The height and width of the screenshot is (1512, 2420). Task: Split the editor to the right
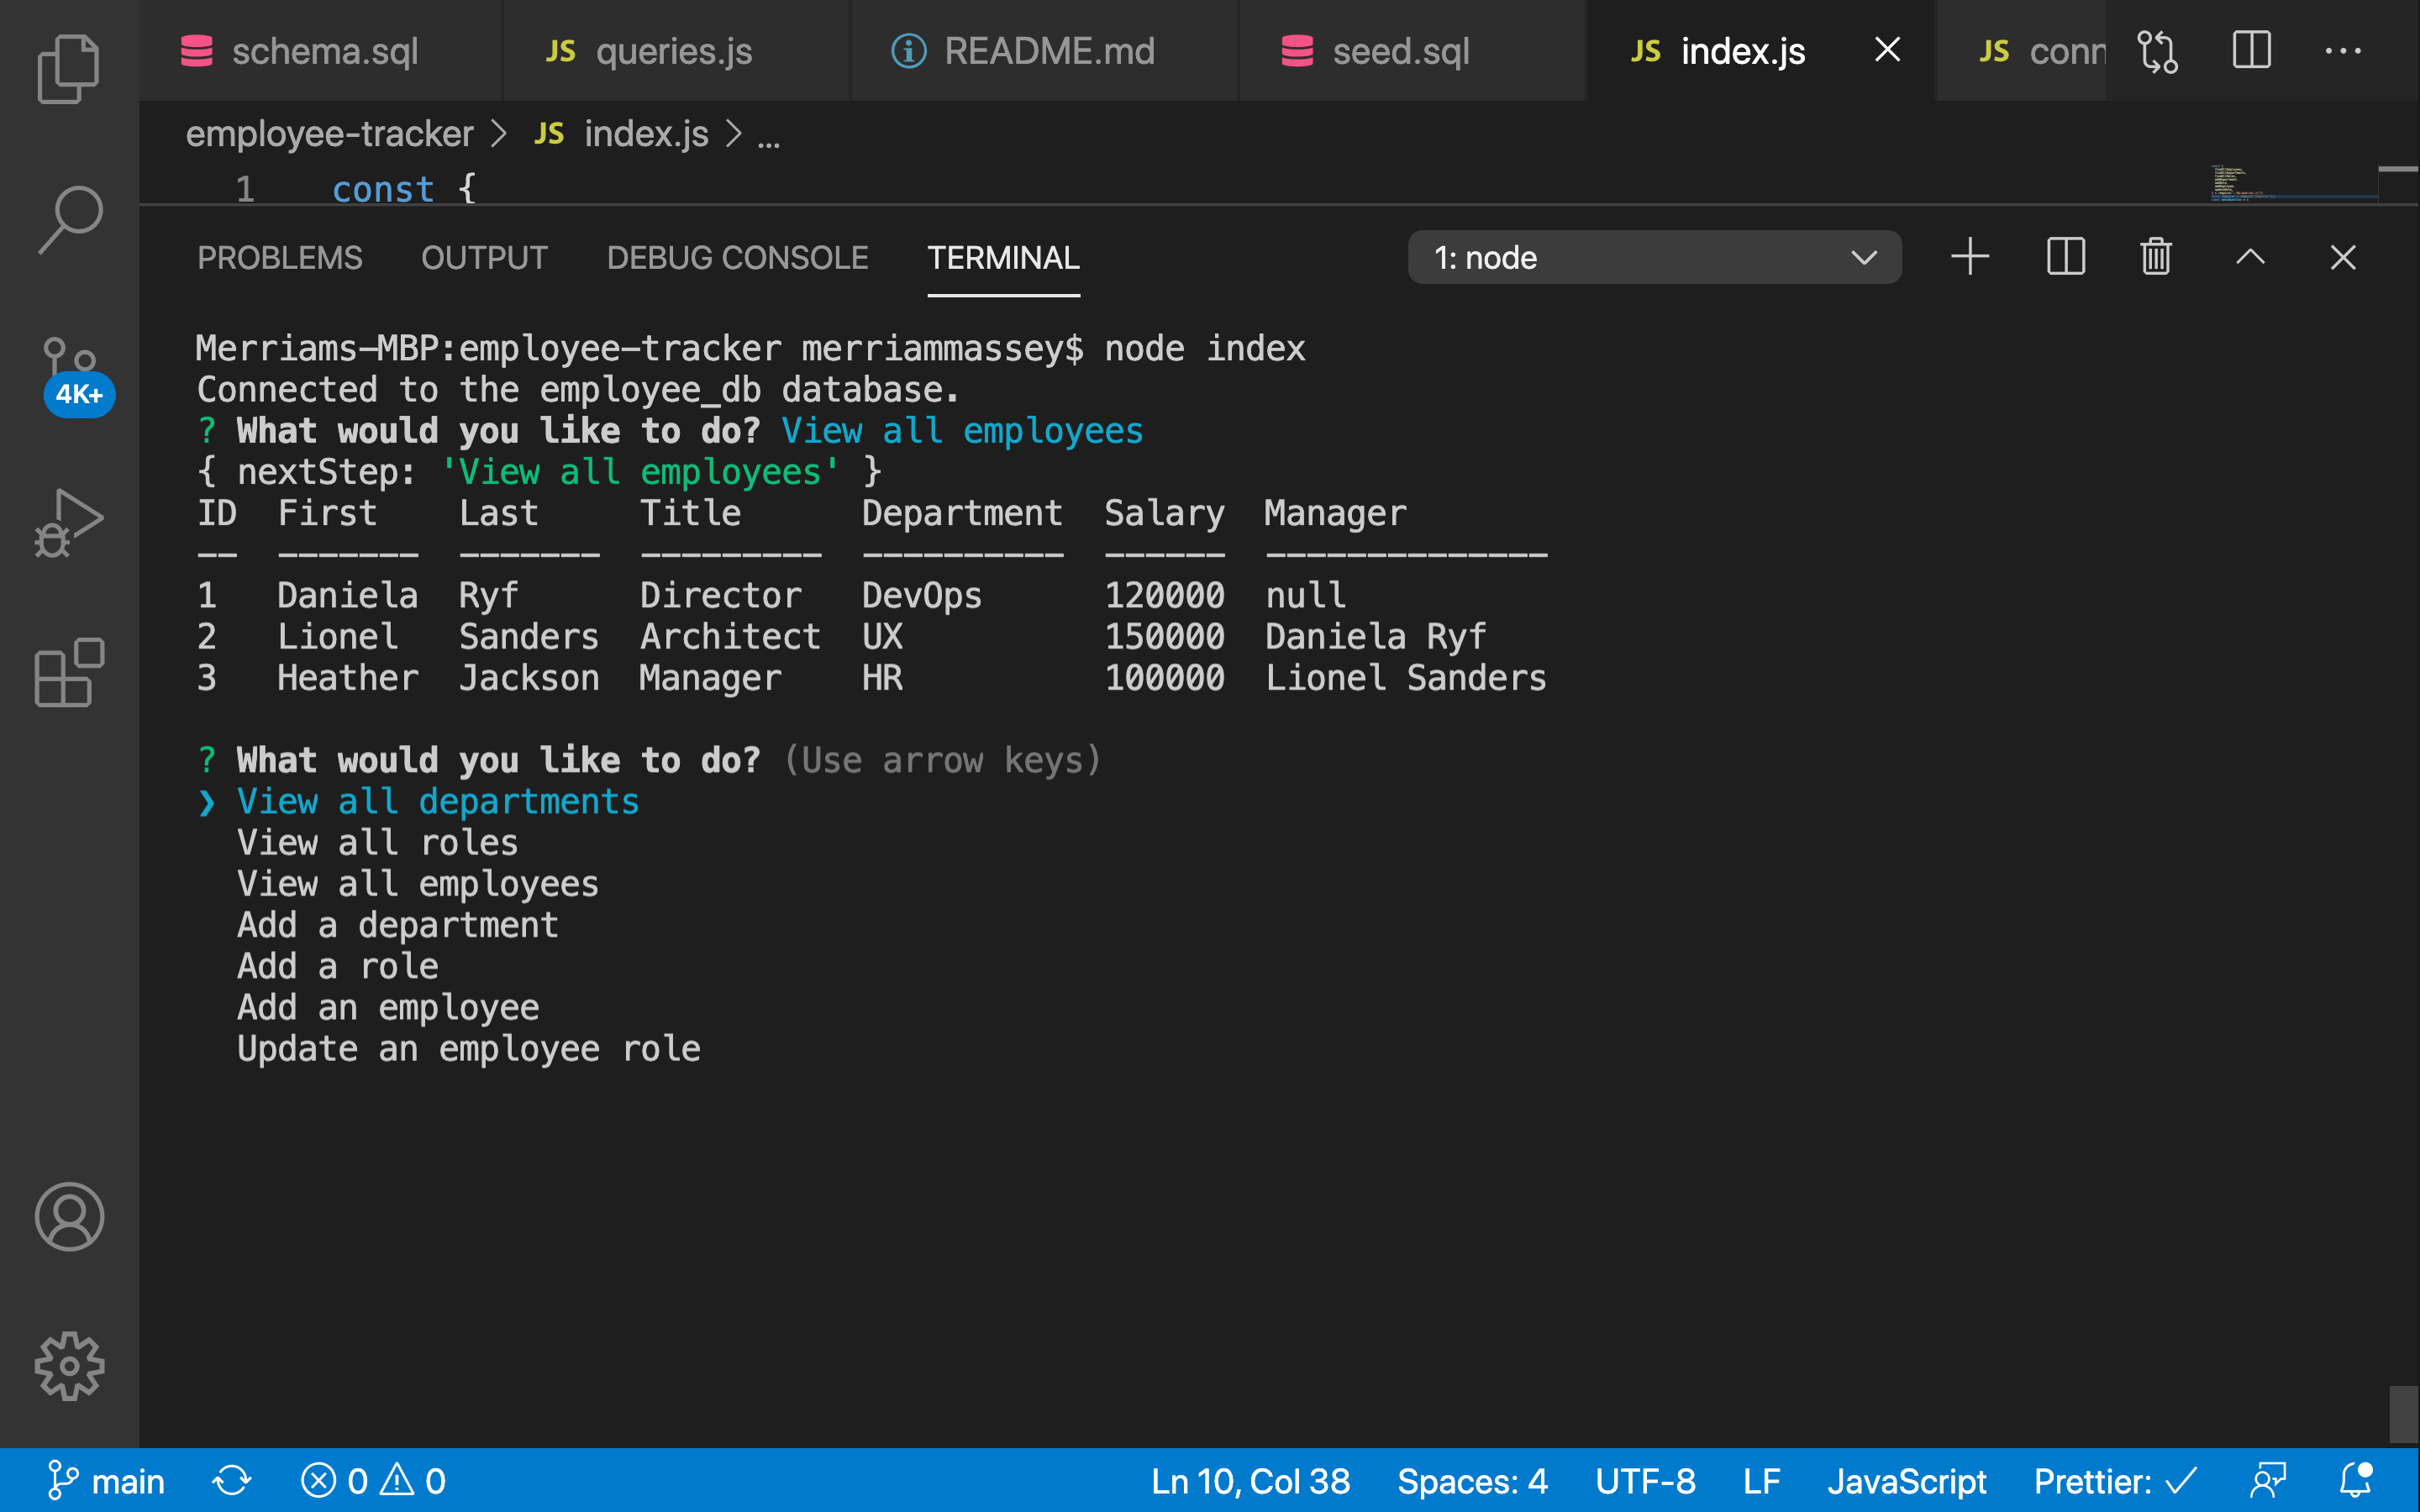pyautogui.click(x=2252, y=50)
